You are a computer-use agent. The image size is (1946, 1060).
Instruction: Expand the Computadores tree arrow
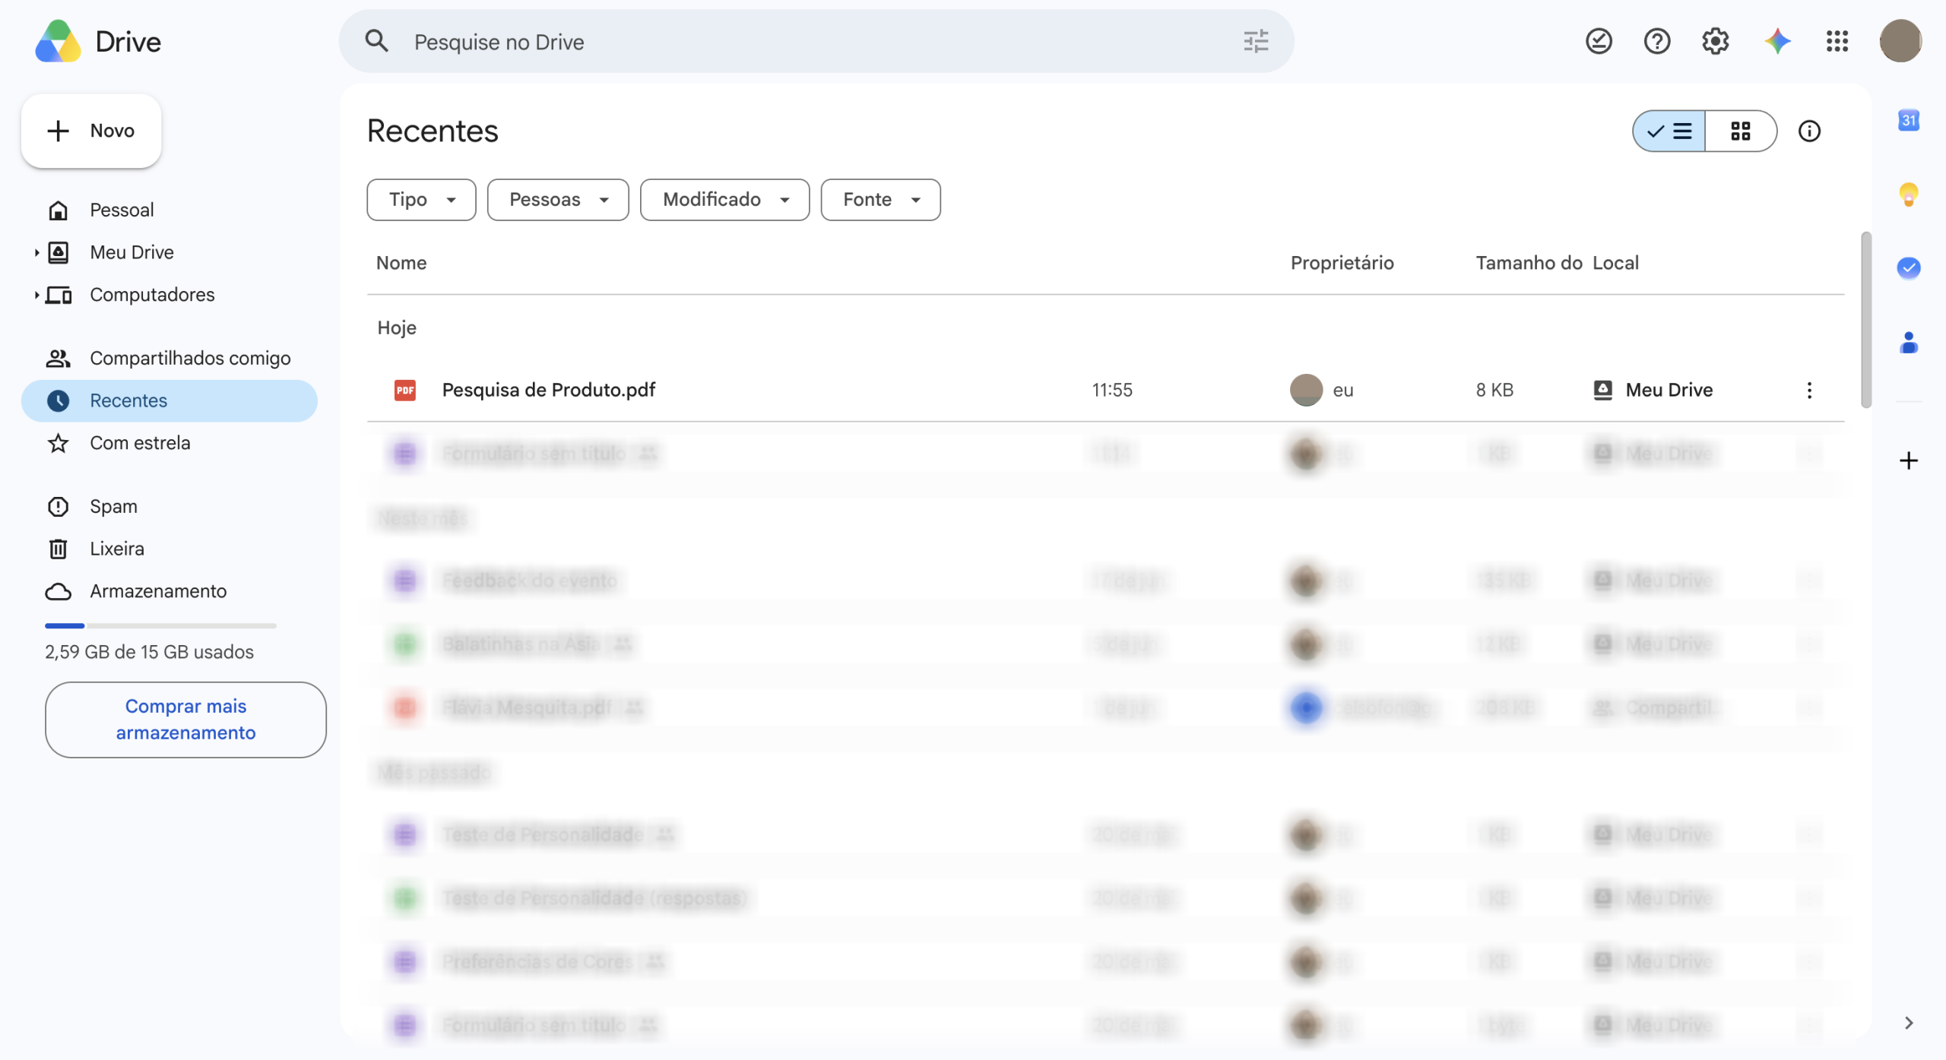coord(36,295)
